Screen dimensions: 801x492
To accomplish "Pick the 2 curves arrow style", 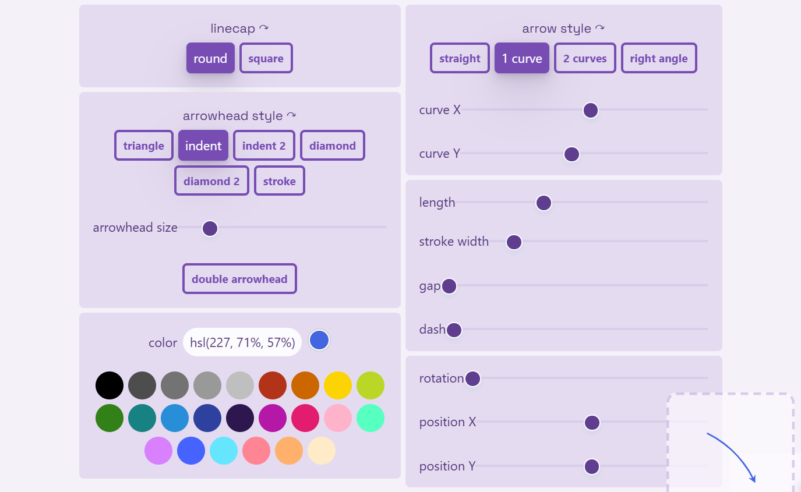I will tap(585, 58).
